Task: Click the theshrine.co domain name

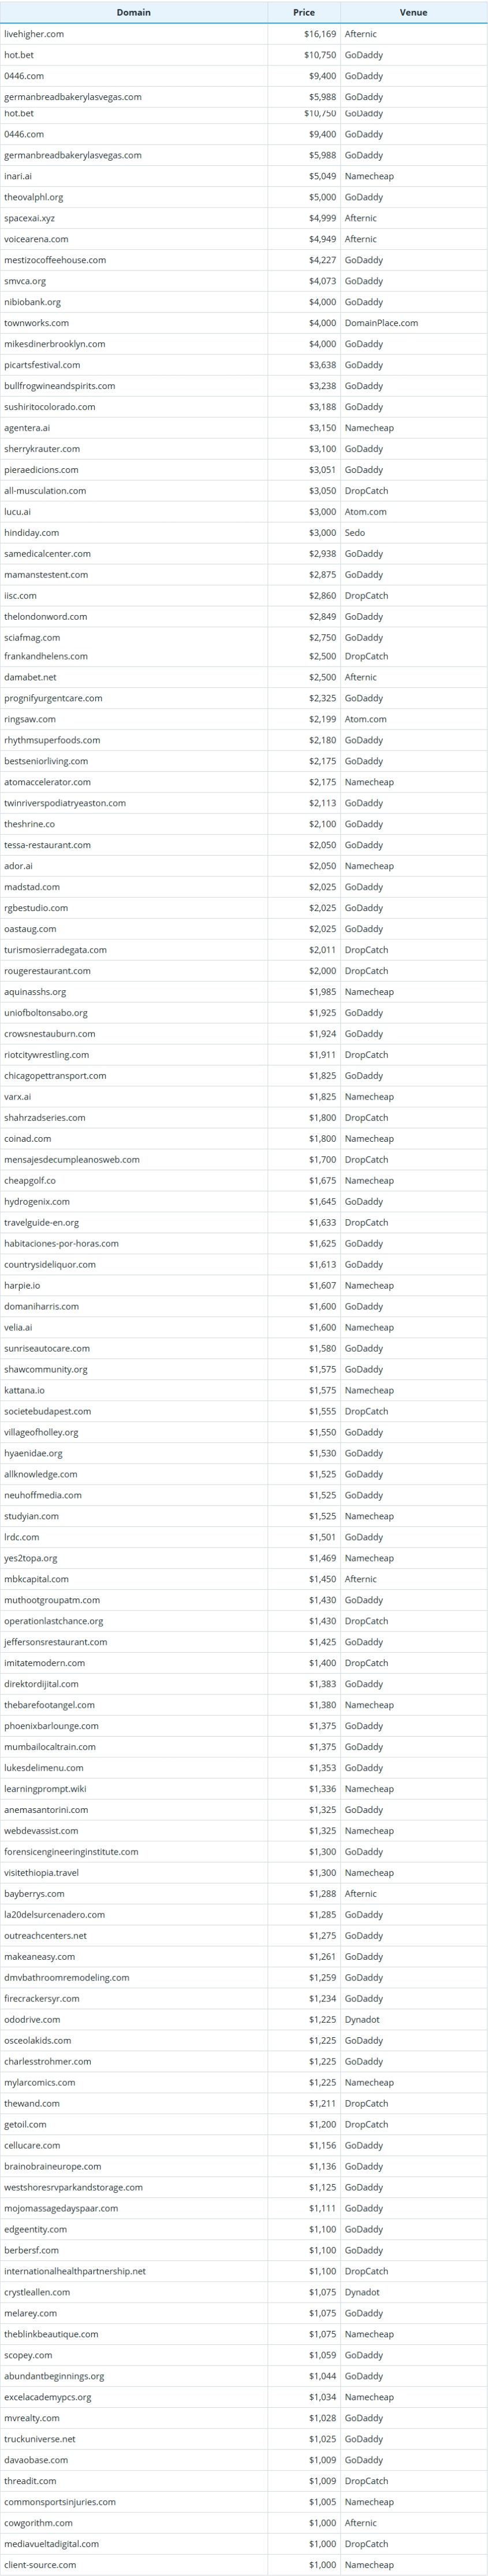Action: coord(29,824)
